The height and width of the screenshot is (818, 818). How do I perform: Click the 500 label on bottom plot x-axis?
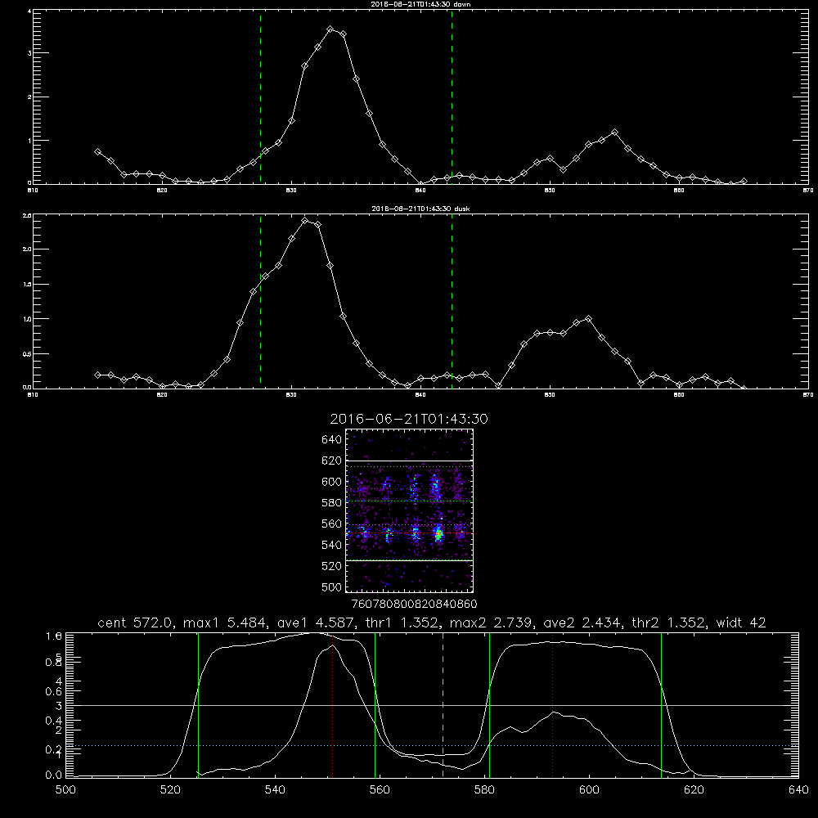point(65,790)
